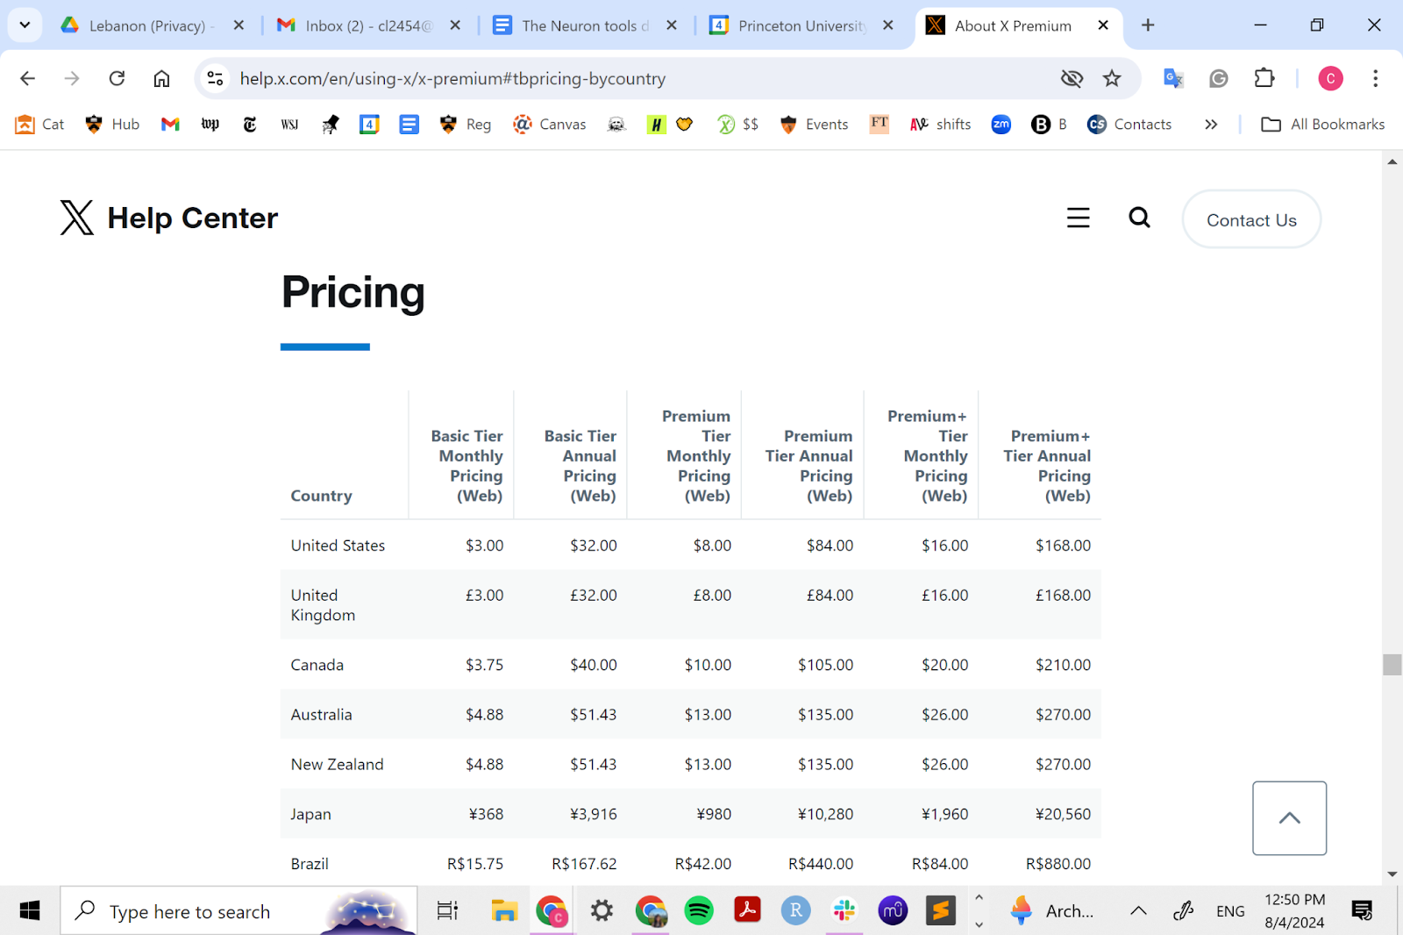Open Windows Settings gear on taskbar
1403x935 pixels.
point(602,911)
